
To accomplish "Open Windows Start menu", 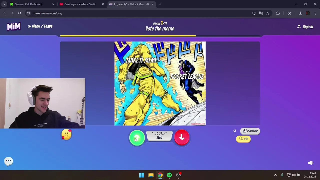I will 141,175.
